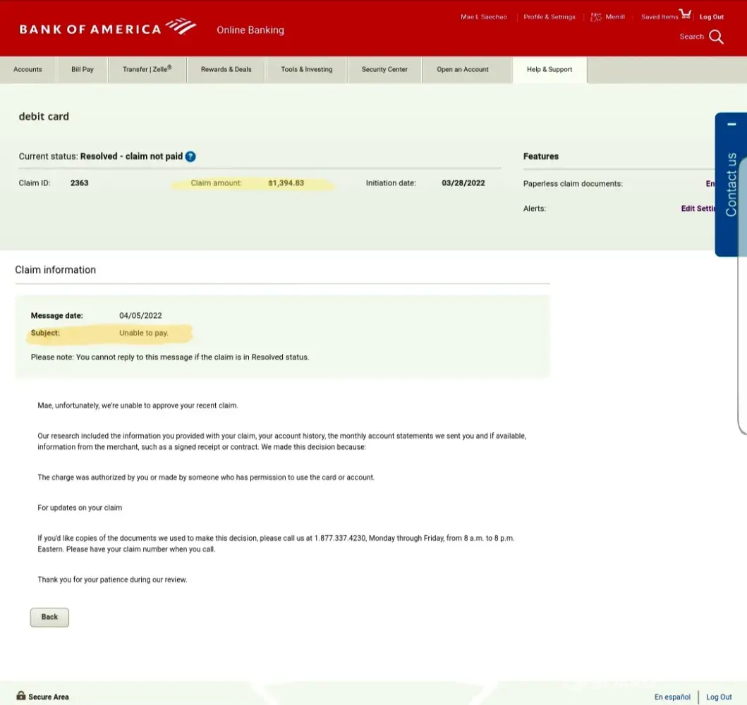Viewport: 747px width, 705px height.
Task: Click the Merrill link text
Action: tap(615, 17)
